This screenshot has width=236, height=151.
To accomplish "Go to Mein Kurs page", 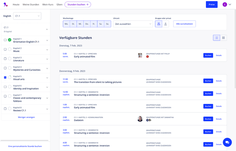I will click(x=48, y=4).
